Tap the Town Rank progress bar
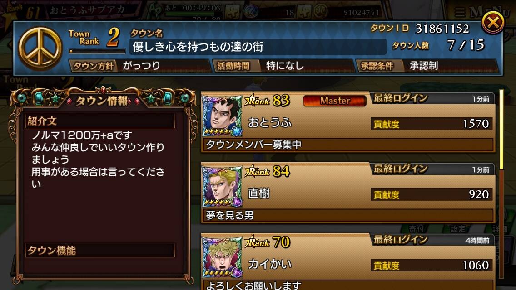This screenshot has width=516, height=290. click(97, 51)
